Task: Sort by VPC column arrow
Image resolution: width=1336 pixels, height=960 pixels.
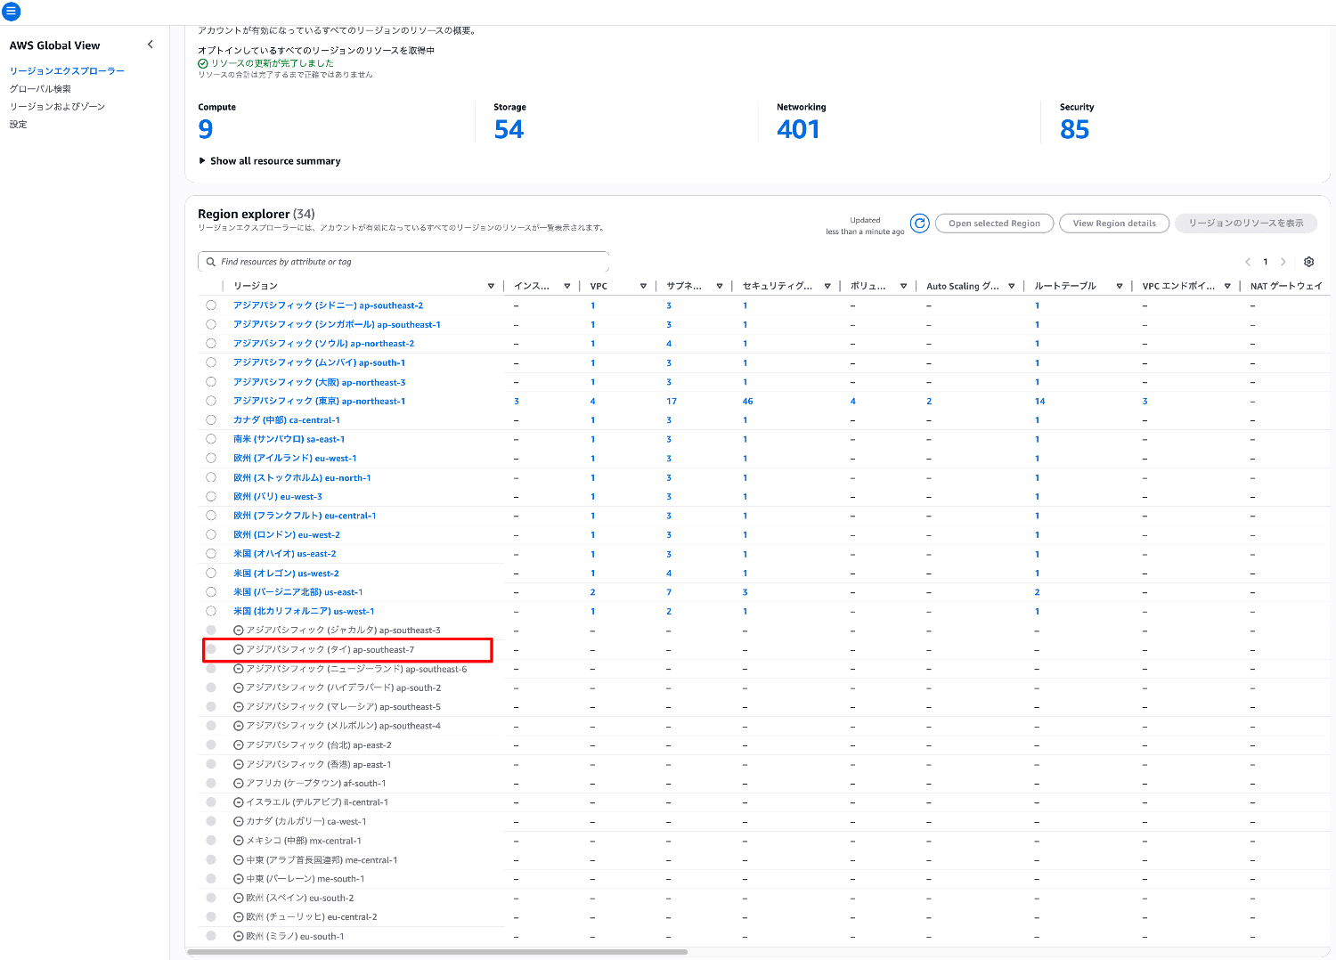Action: coord(643,286)
